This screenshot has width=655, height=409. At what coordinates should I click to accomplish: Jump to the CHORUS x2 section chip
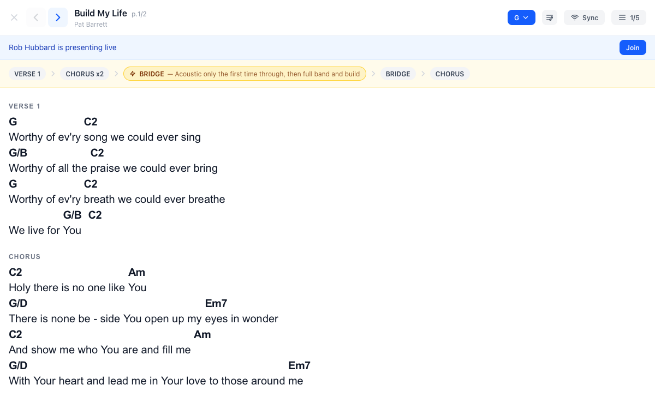(x=85, y=74)
